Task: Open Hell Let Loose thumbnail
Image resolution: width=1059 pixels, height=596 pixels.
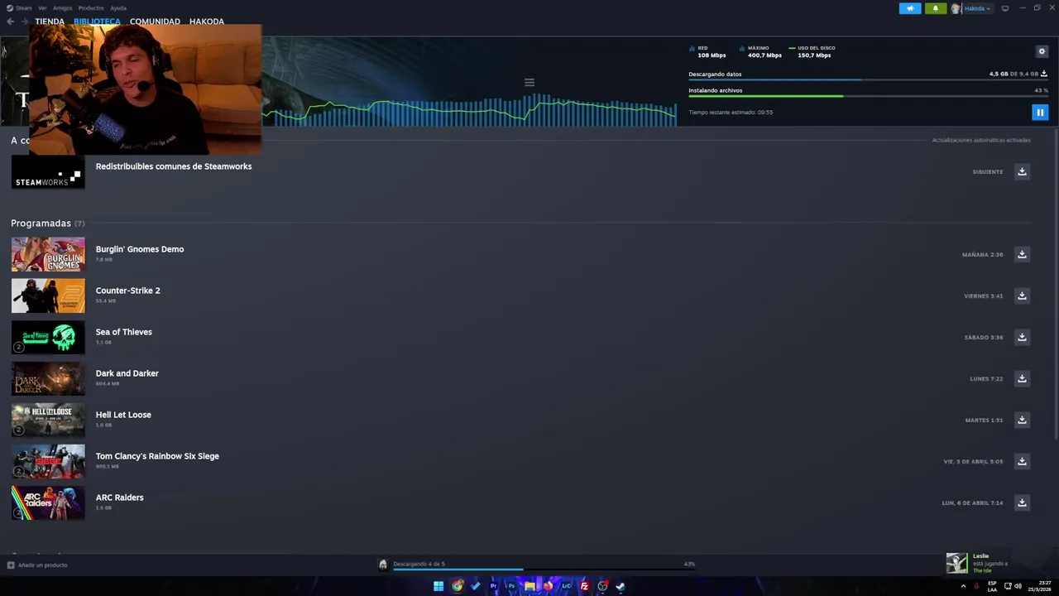Action: (x=48, y=420)
